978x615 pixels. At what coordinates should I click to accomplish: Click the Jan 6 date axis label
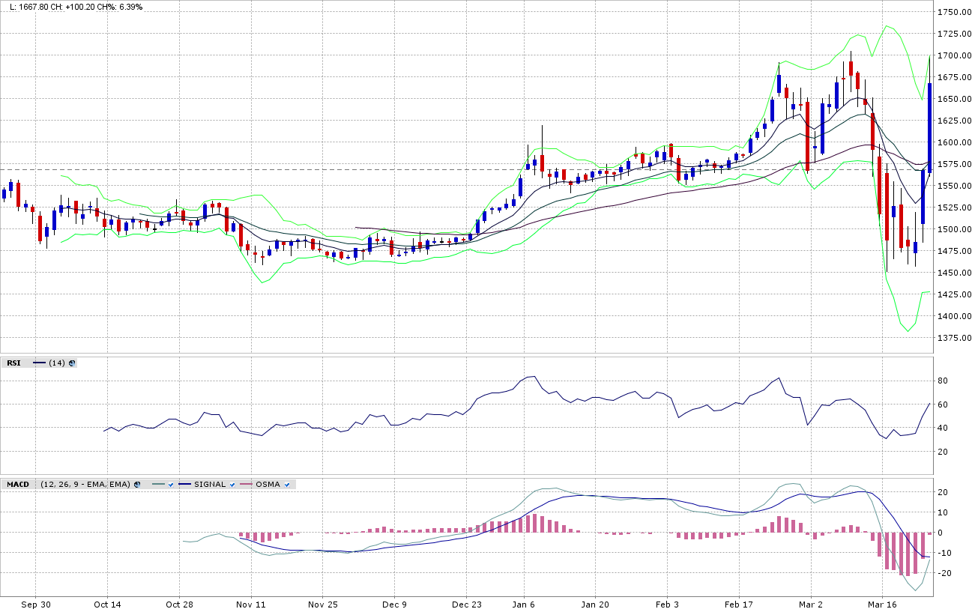(523, 604)
